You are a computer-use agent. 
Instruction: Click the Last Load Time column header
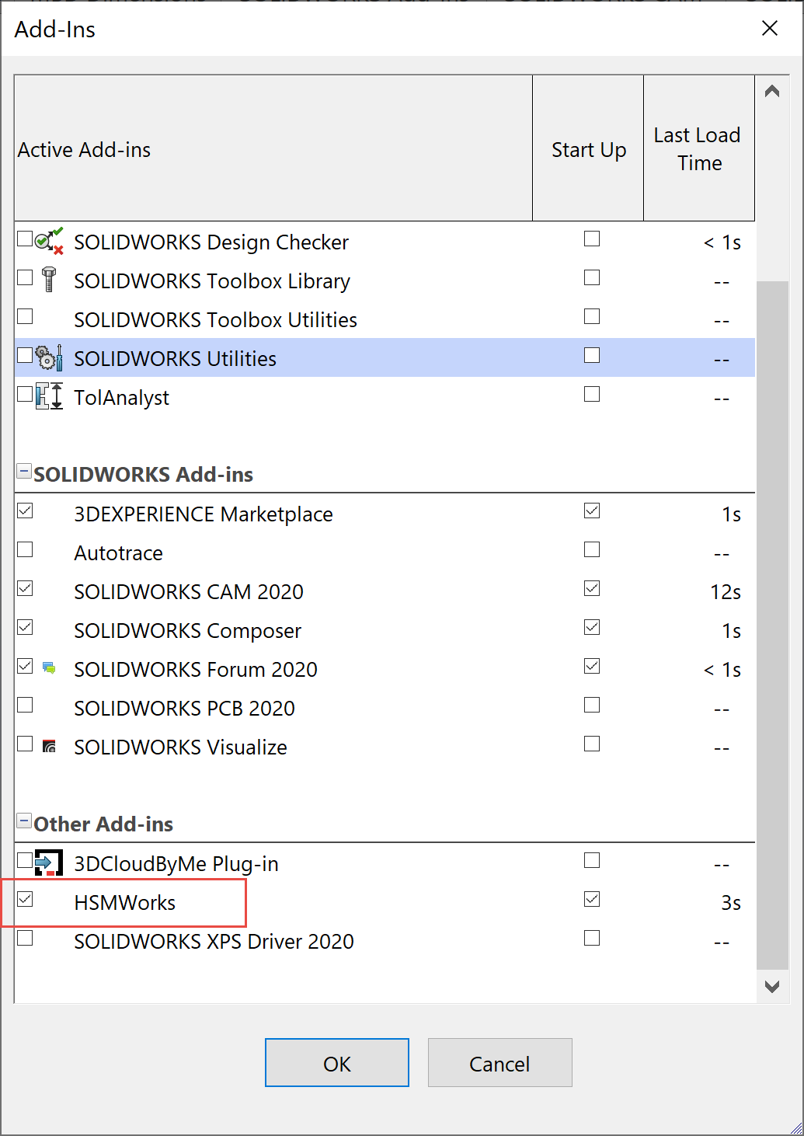pyautogui.click(x=699, y=148)
